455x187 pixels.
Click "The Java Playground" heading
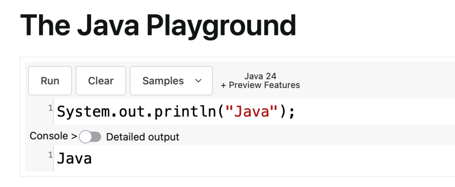click(158, 25)
